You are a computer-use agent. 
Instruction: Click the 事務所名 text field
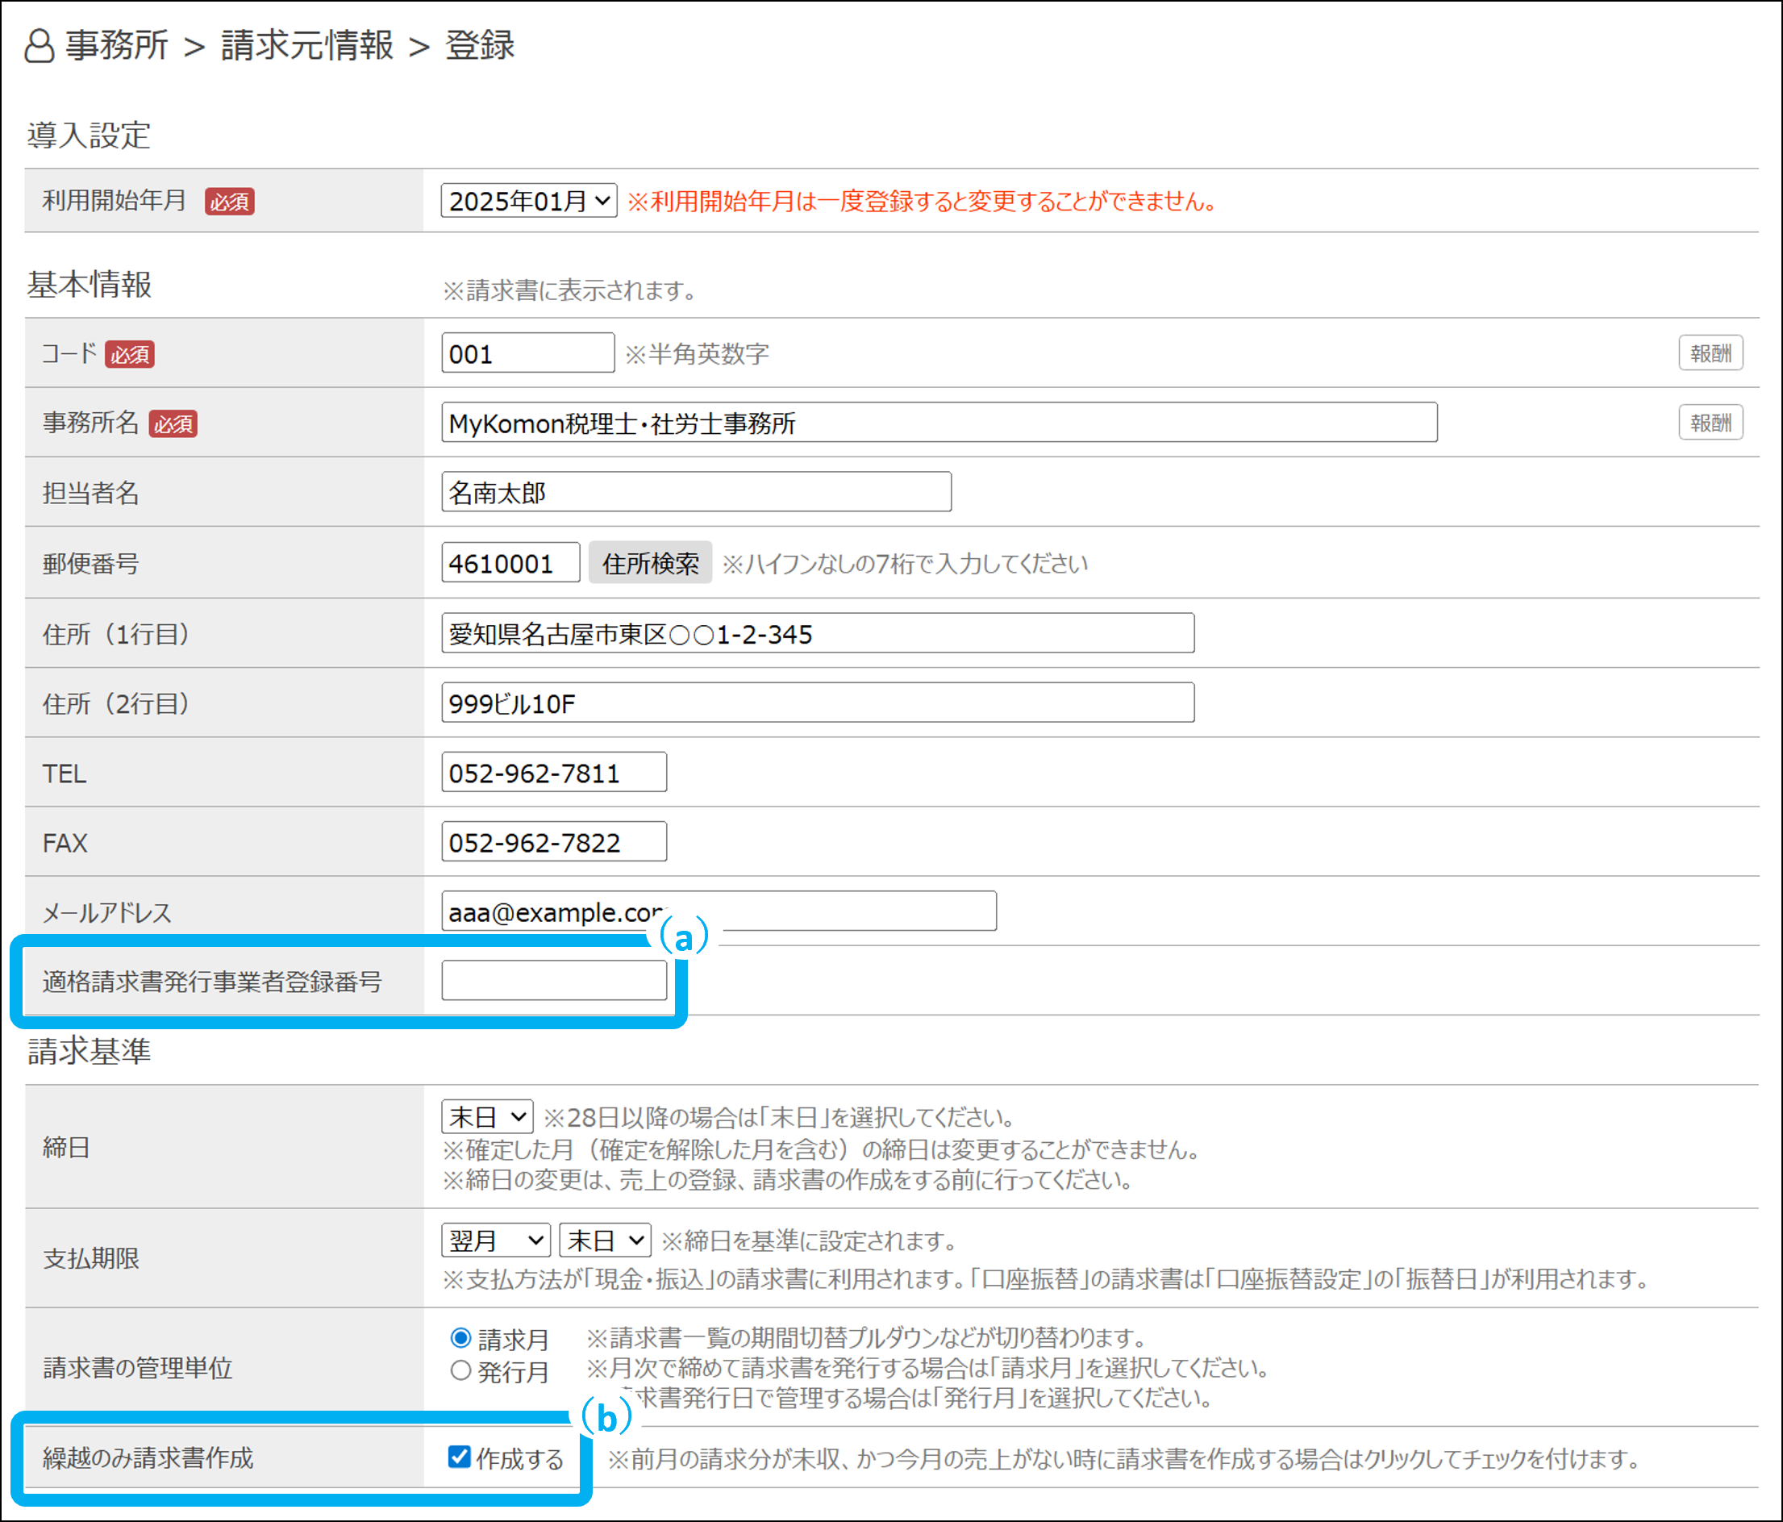[938, 423]
